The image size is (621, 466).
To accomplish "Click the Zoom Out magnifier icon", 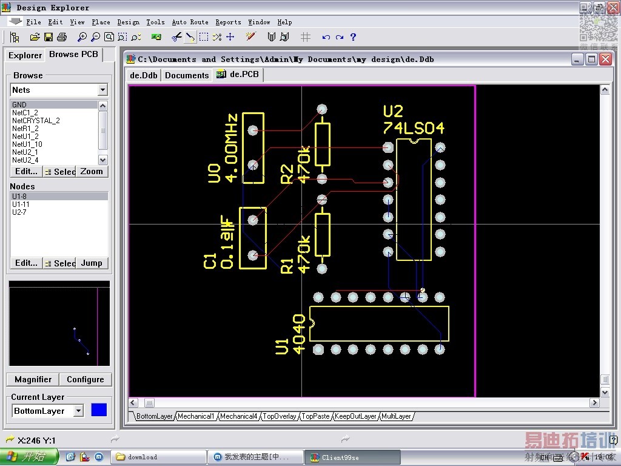I will point(95,37).
